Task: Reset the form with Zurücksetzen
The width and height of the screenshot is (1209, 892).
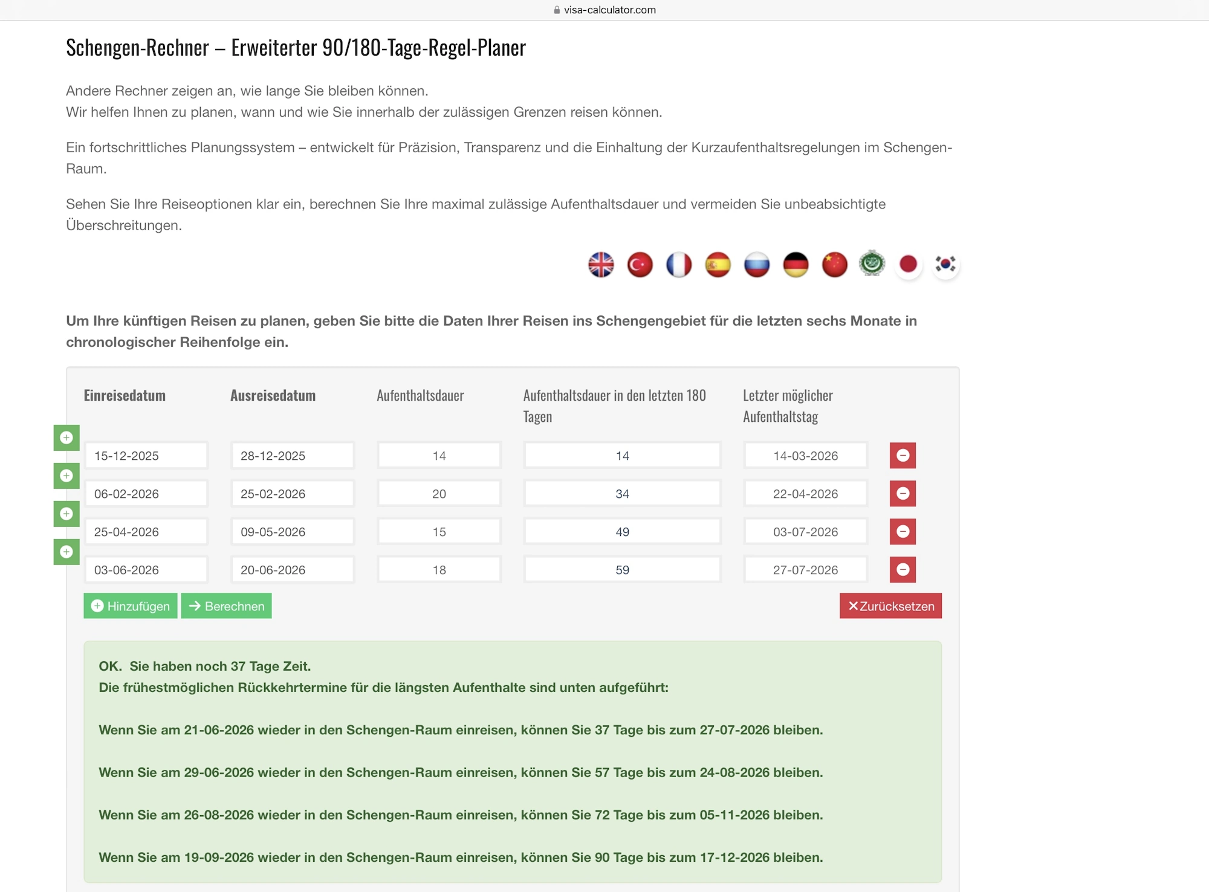Action: [x=890, y=606]
